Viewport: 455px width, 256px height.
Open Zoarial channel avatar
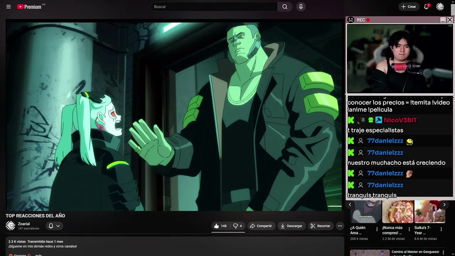click(x=11, y=226)
